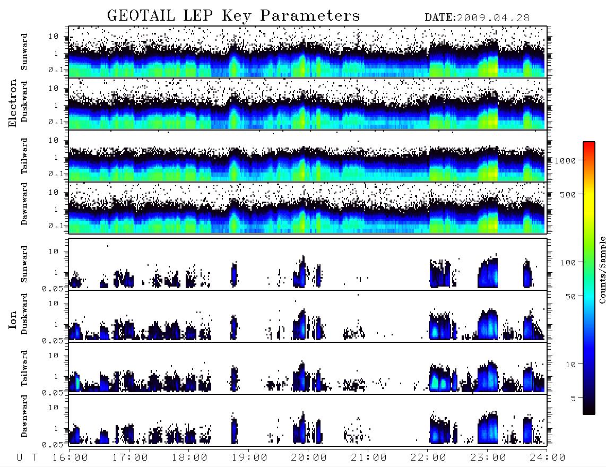Select the Ion "Tailward" panel label
The image size is (606, 467).
pos(24,368)
